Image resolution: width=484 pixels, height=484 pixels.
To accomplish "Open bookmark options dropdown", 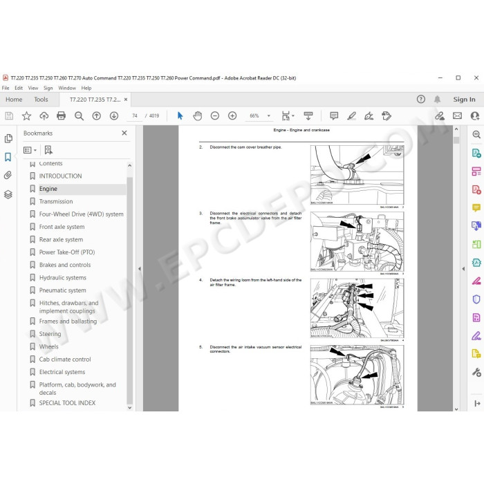I will (30, 150).
